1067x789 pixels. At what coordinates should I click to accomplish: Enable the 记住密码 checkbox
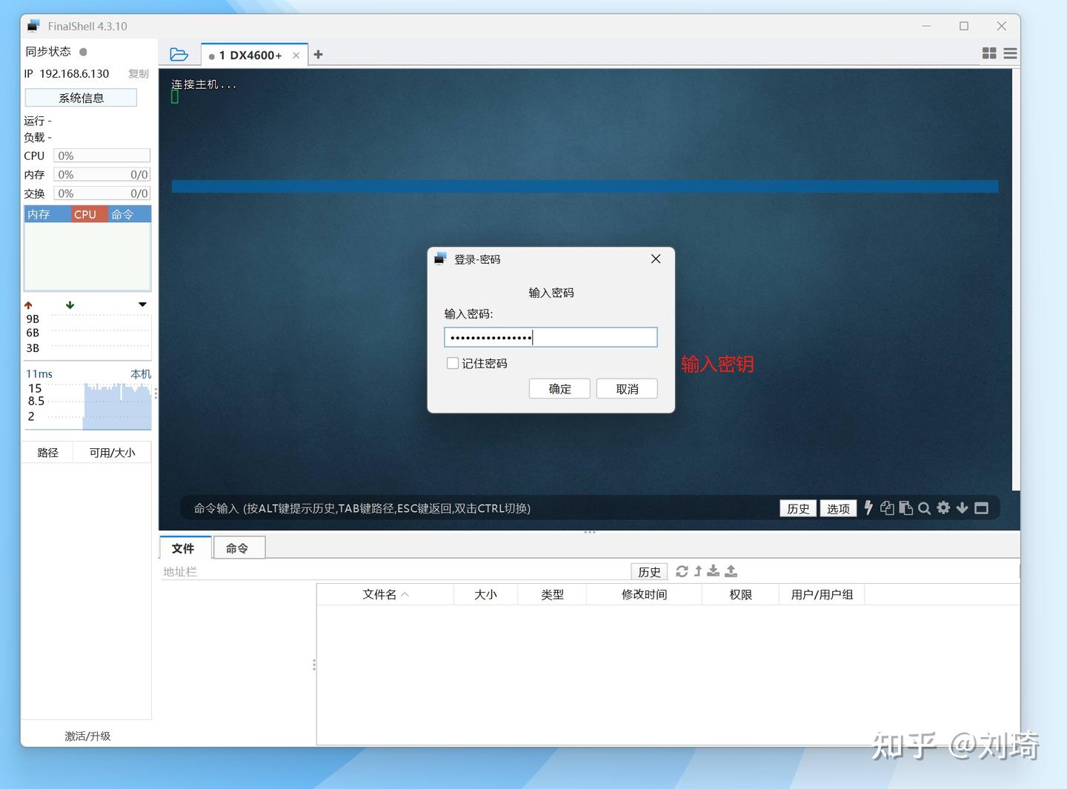pos(453,363)
